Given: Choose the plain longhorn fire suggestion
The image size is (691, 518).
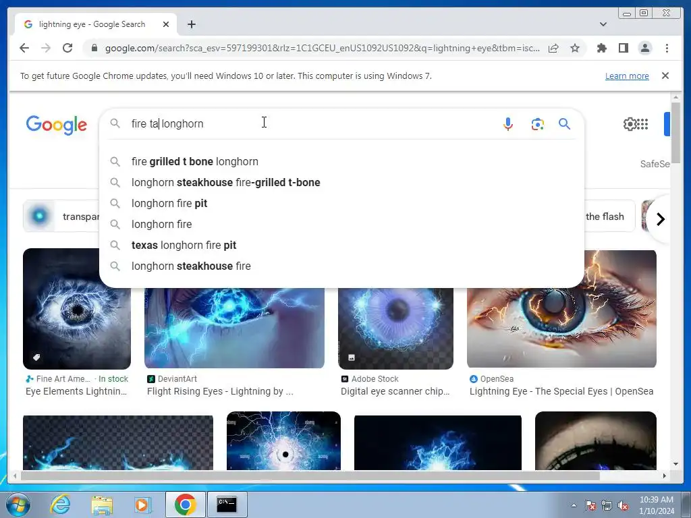Looking at the screenshot, I should point(341,224).
